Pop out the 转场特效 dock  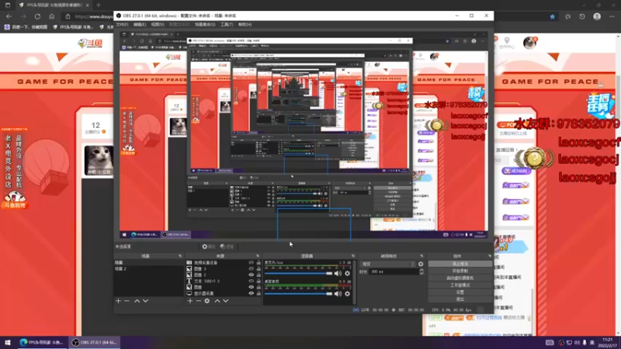pos(422,256)
